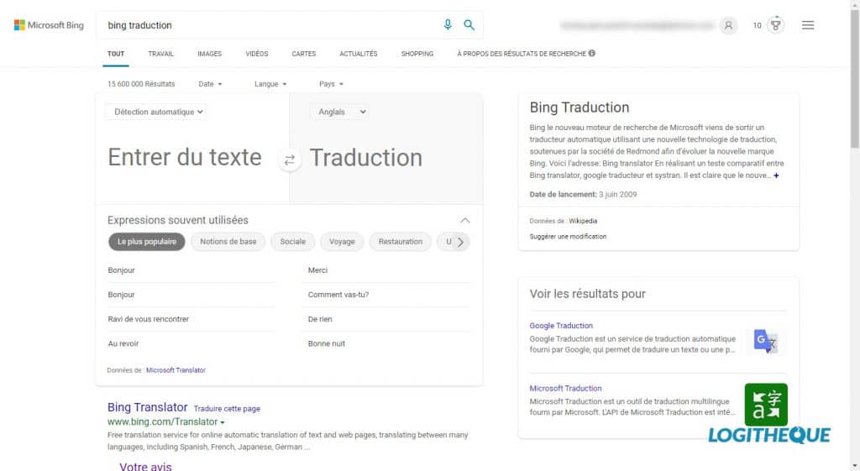Select the 'Voyage' category chip
The image size is (860, 471).
[x=342, y=242]
